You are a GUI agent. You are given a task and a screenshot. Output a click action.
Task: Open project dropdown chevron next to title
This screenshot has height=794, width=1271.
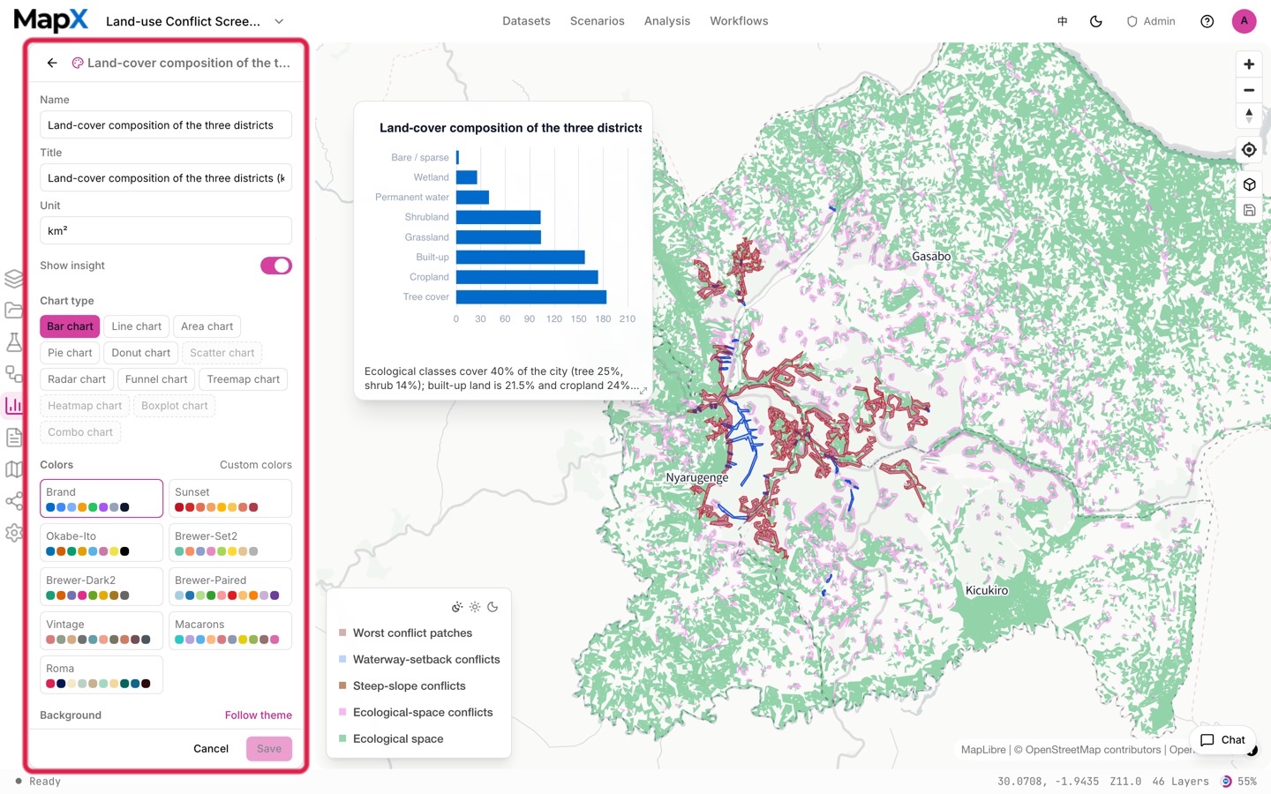279,21
